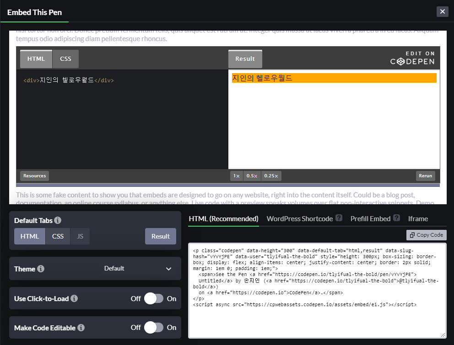Click the Edit on CodePen logo
This screenshot has height=345, width=454.
click(412, 58)
